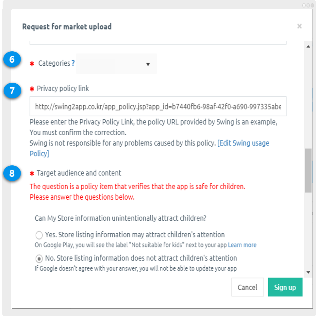The height and width of the screenshot is (316, 316).
Task: Click the Categories help question mark icon
Action: click(x=73, y=63)
